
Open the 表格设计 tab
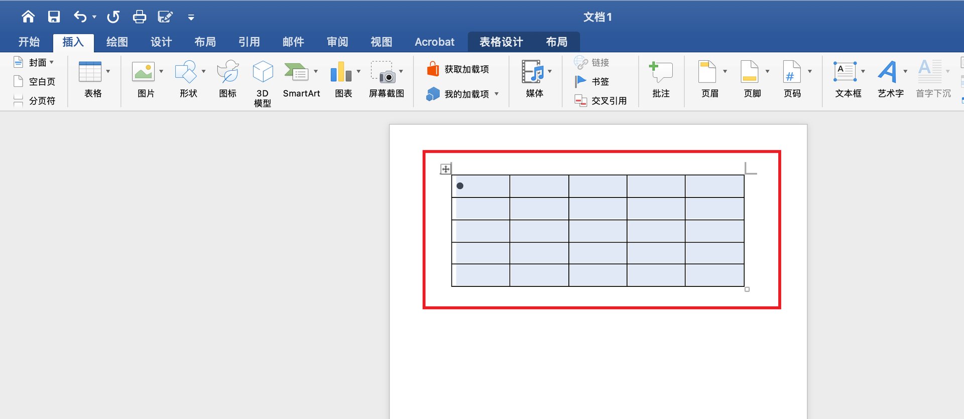point(501,42)
